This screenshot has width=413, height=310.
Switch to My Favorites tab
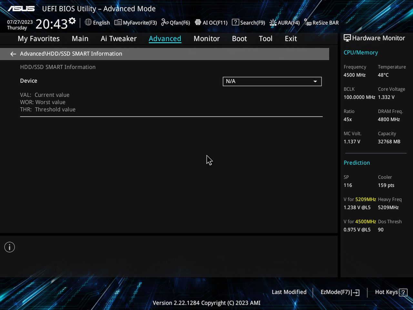coord(39,39)
